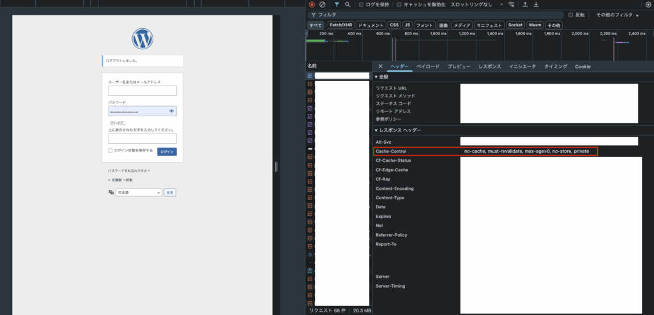Select the リクエスト URL label
This screenshot has height=315, width=654.
(392, 88)
